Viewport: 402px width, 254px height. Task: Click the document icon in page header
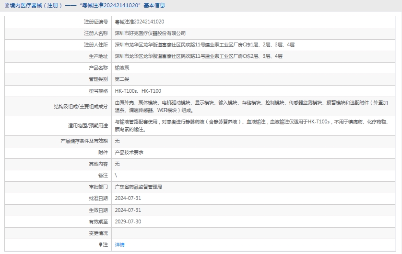pyautogui.click(x=6, y=5)
